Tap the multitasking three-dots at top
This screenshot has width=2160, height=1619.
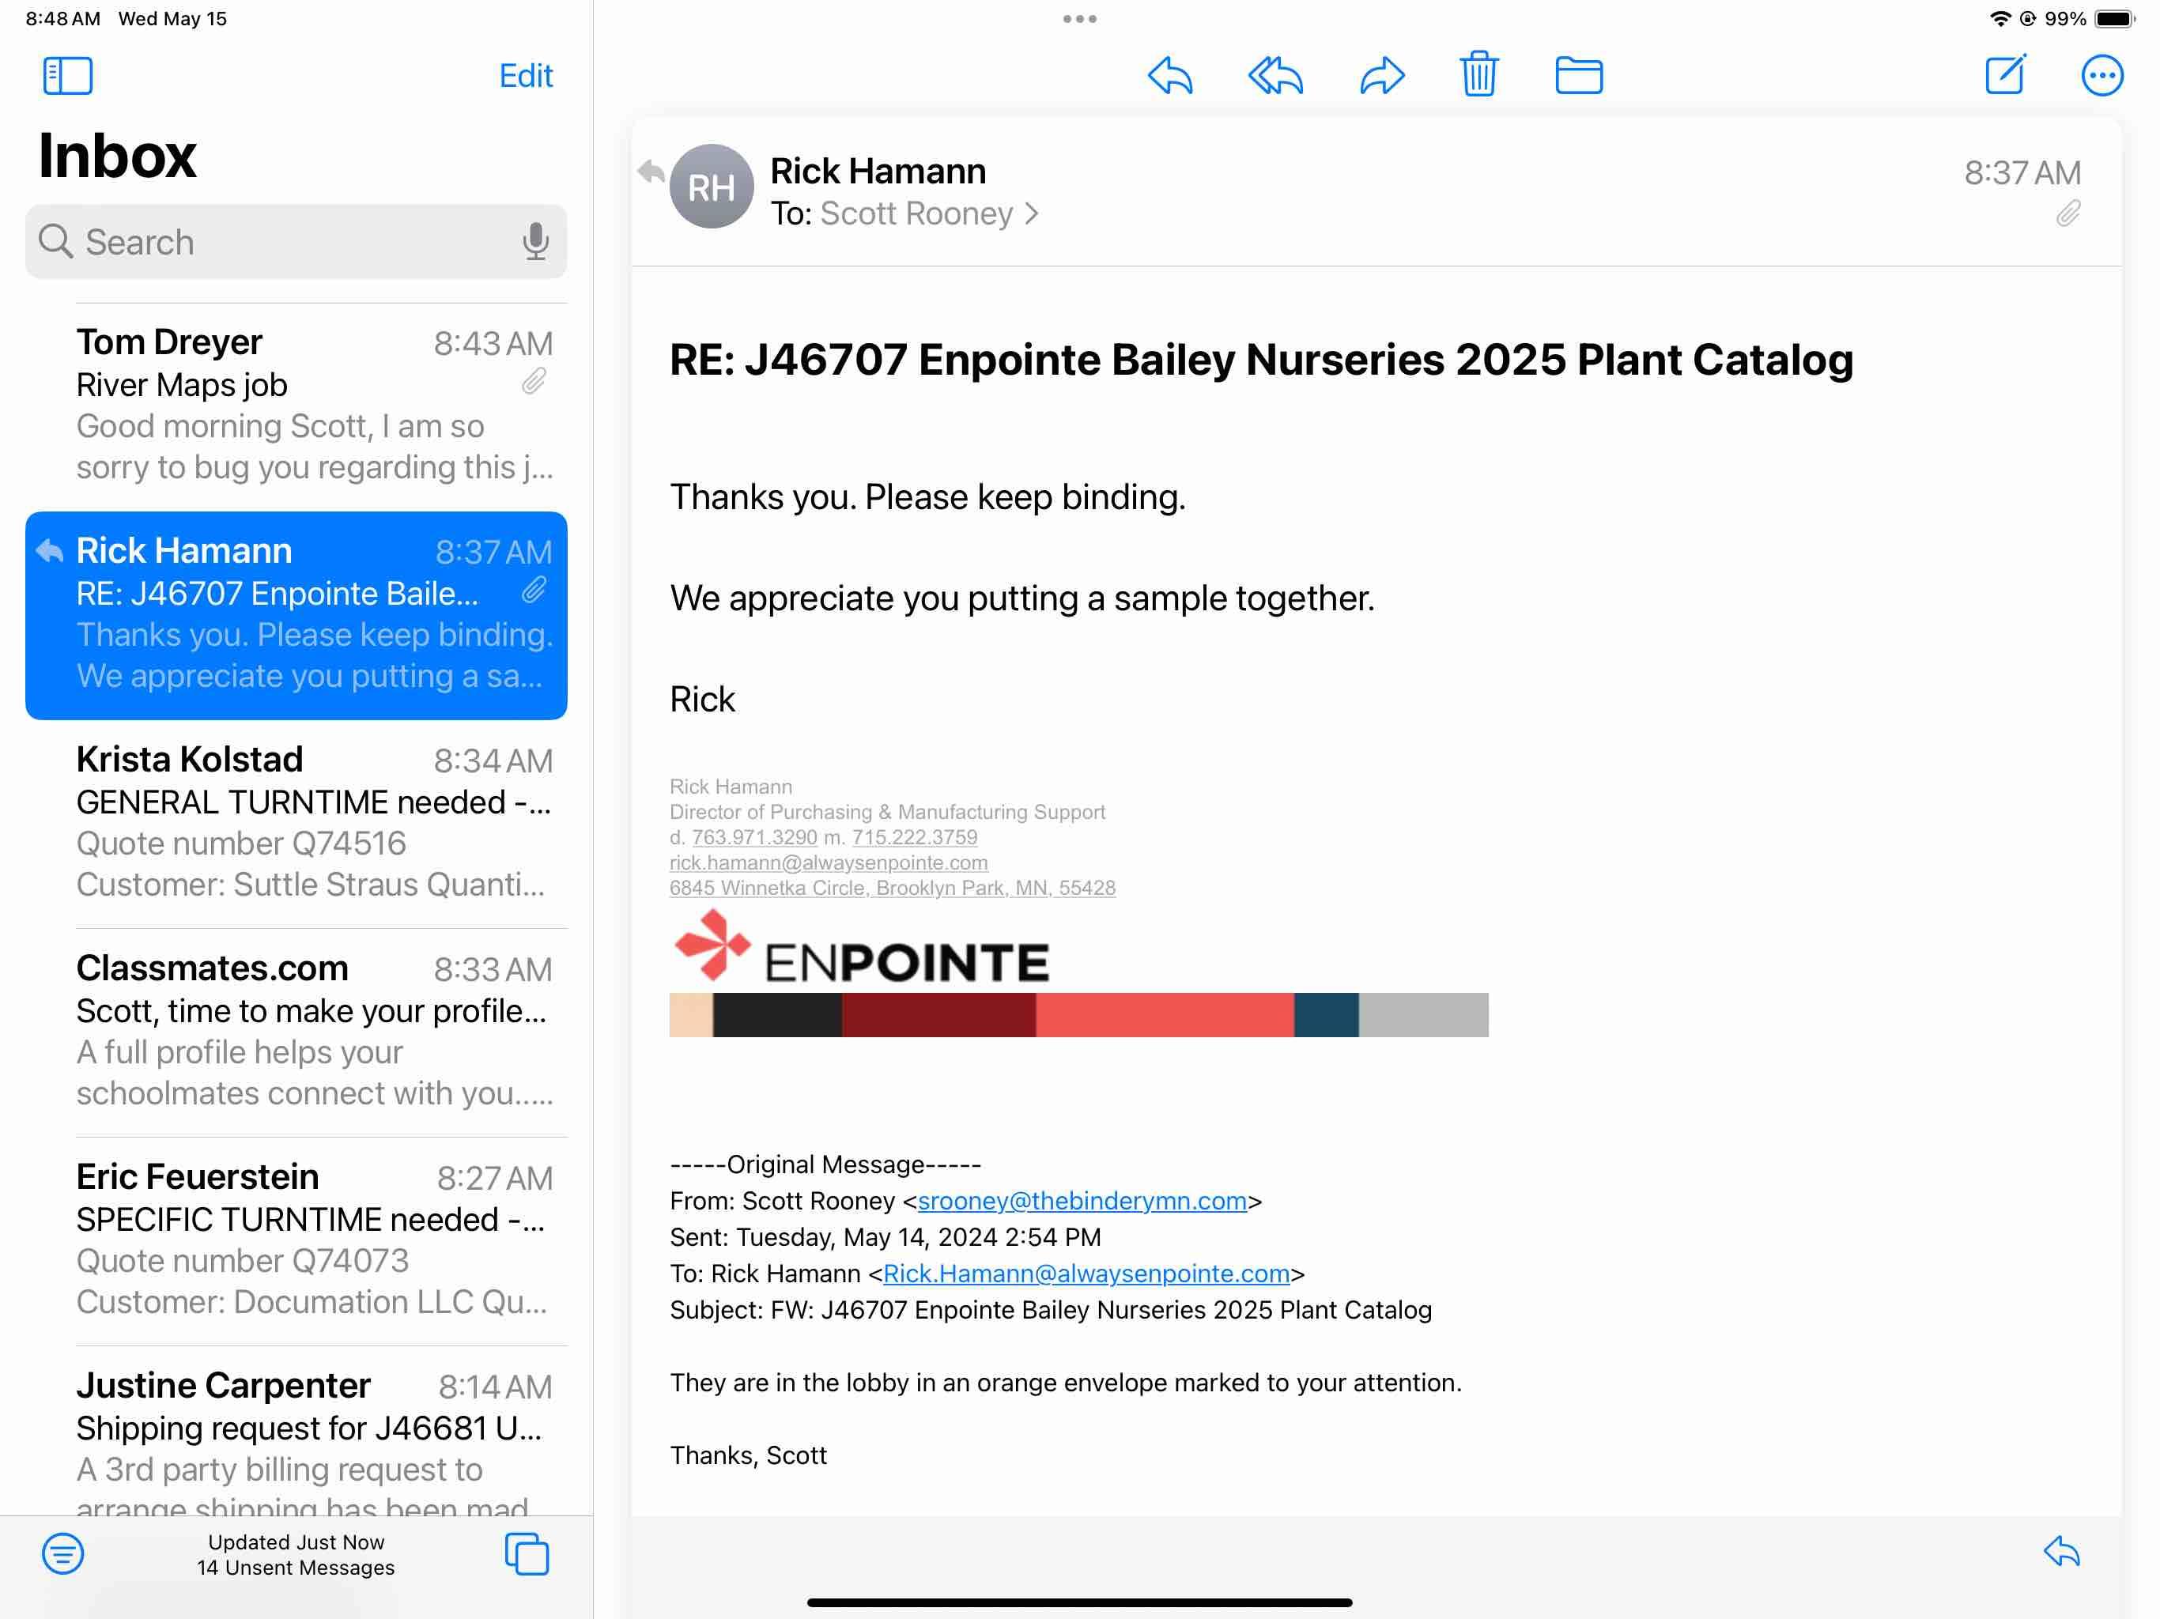(x=1079, y=18)
